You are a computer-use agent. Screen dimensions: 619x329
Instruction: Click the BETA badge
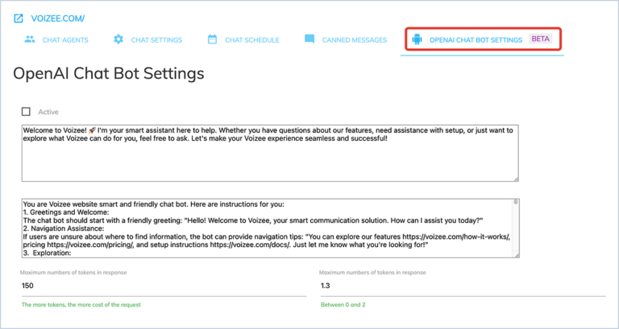pyautogui.click(x=540, y=39)
